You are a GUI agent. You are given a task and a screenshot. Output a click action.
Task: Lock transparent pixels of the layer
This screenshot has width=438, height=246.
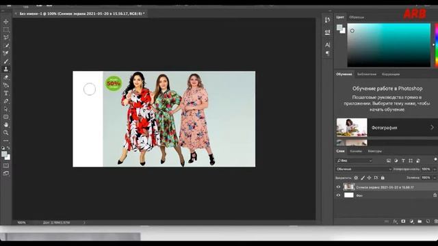coord(356,178)
